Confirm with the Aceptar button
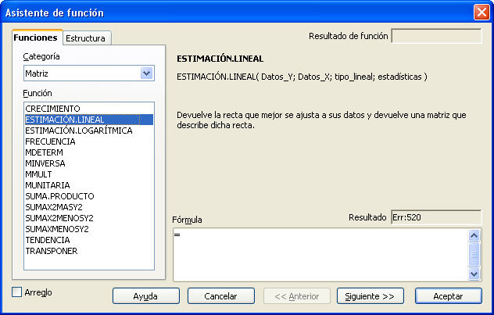This screenshot has width=494, height=315. point(449,296)
